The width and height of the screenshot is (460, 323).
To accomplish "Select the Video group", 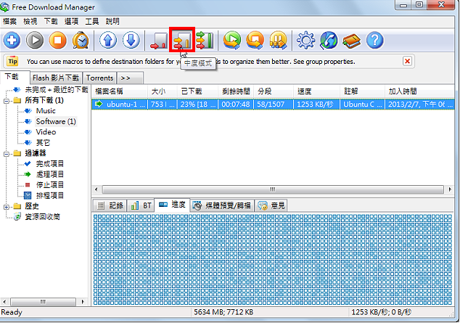I will (x=46, y=132).
